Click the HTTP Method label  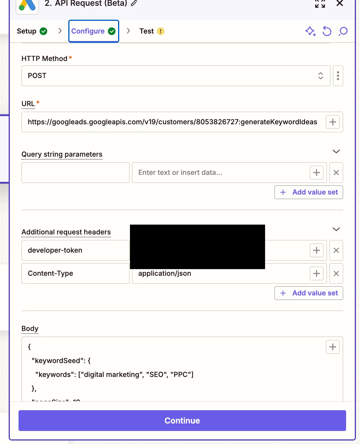[x=44, y=59]
